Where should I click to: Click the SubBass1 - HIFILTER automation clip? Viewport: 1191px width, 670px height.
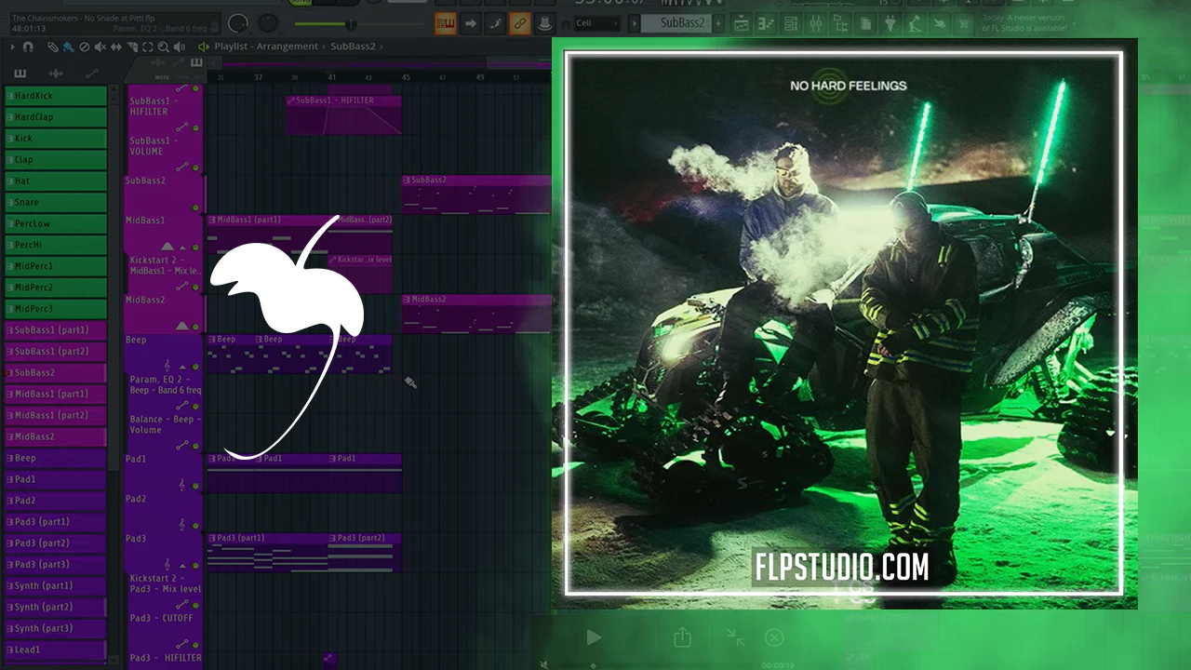pos(343,114)
